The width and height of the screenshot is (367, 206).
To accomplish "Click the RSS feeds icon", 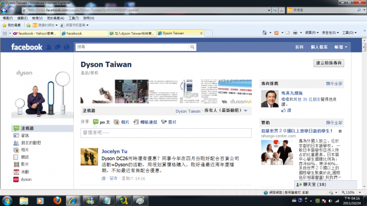I will point(276,33).
